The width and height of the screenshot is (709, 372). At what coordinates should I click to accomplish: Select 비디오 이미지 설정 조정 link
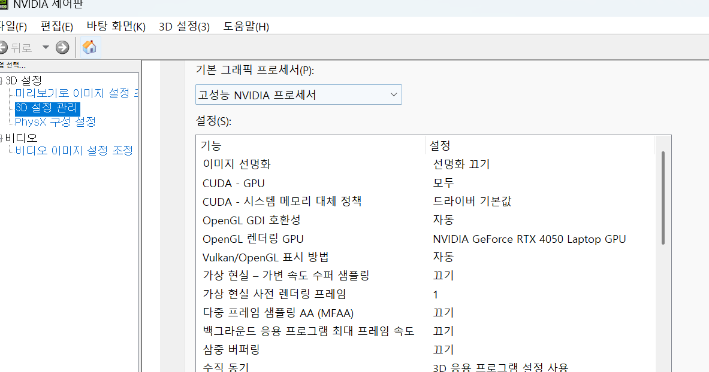click(x=74, y=150)
